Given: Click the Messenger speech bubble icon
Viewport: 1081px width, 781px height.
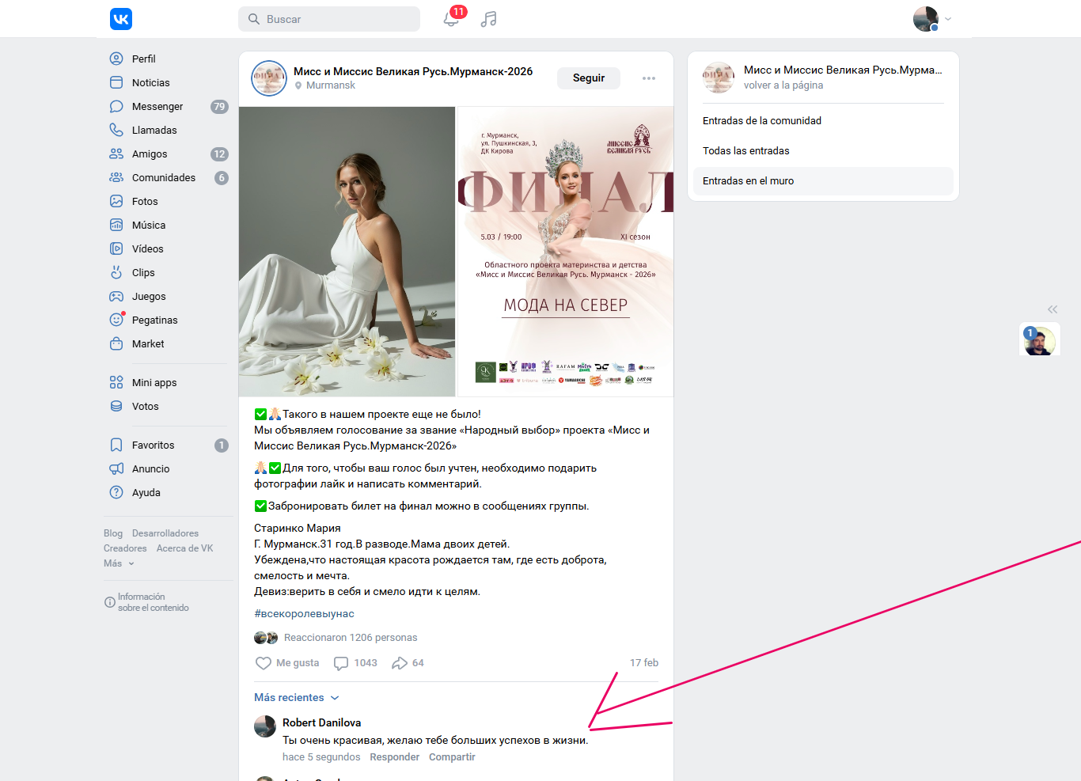Looking at the screenshot, I should tap(116, 106).
